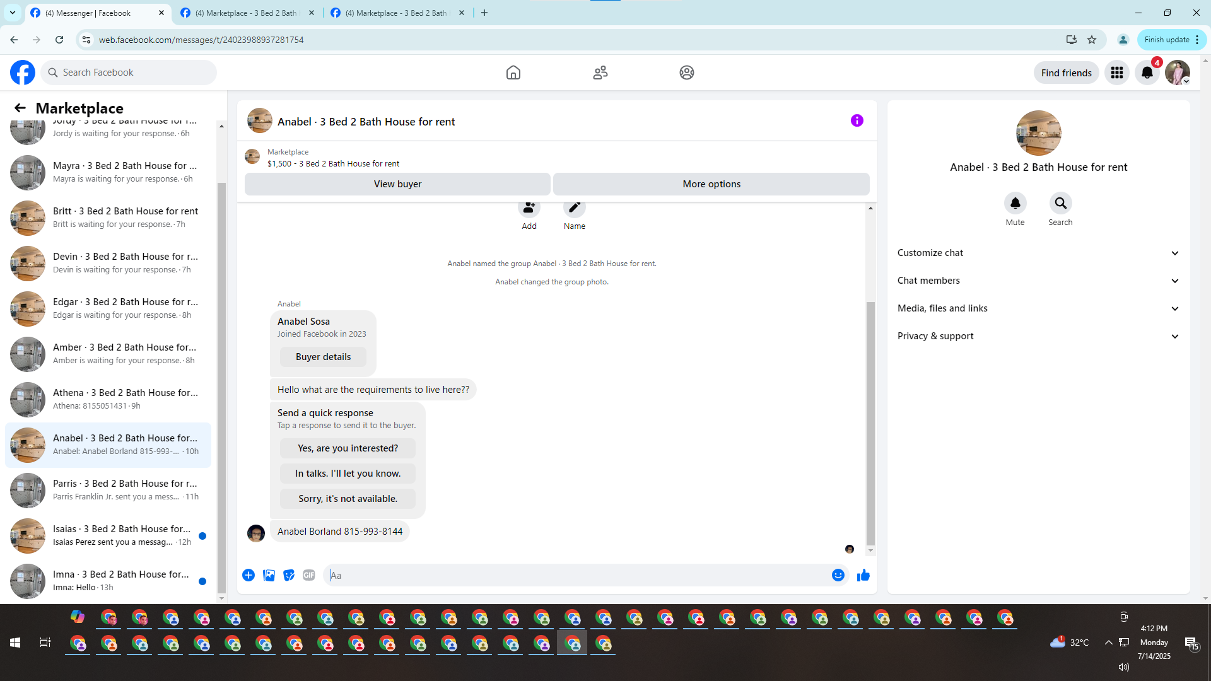Click the GIF icon in composer
1211x681 pixels.
pyautogui.click(x=308, y=575)
